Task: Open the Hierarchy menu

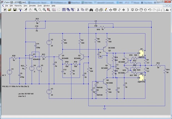Action: (x=18, y=6)
